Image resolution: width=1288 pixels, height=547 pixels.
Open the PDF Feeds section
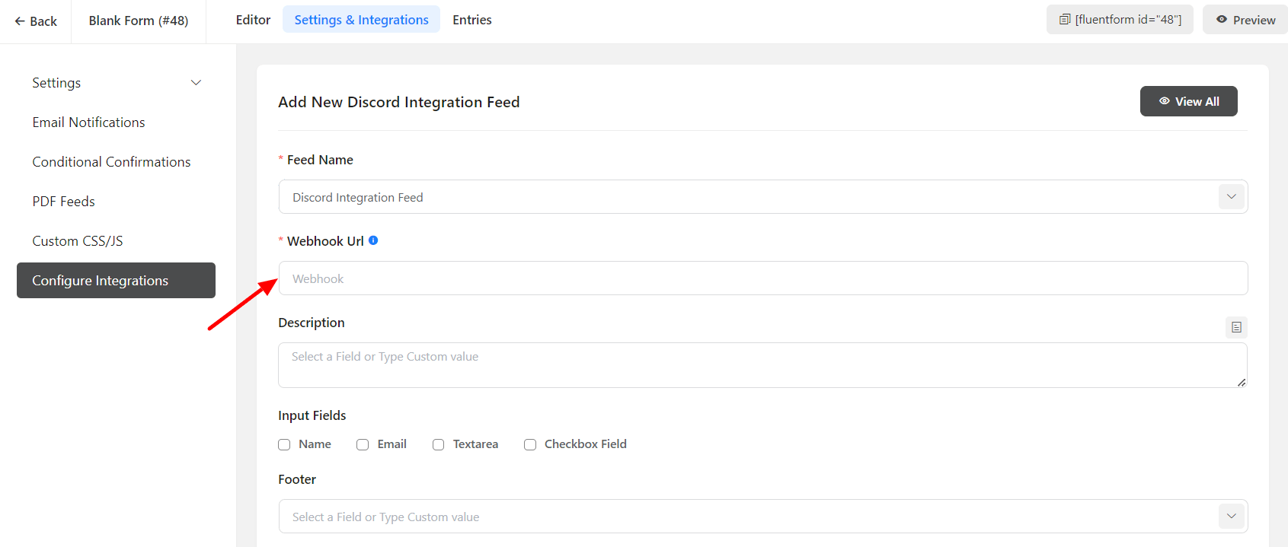(x=63, y=202)
